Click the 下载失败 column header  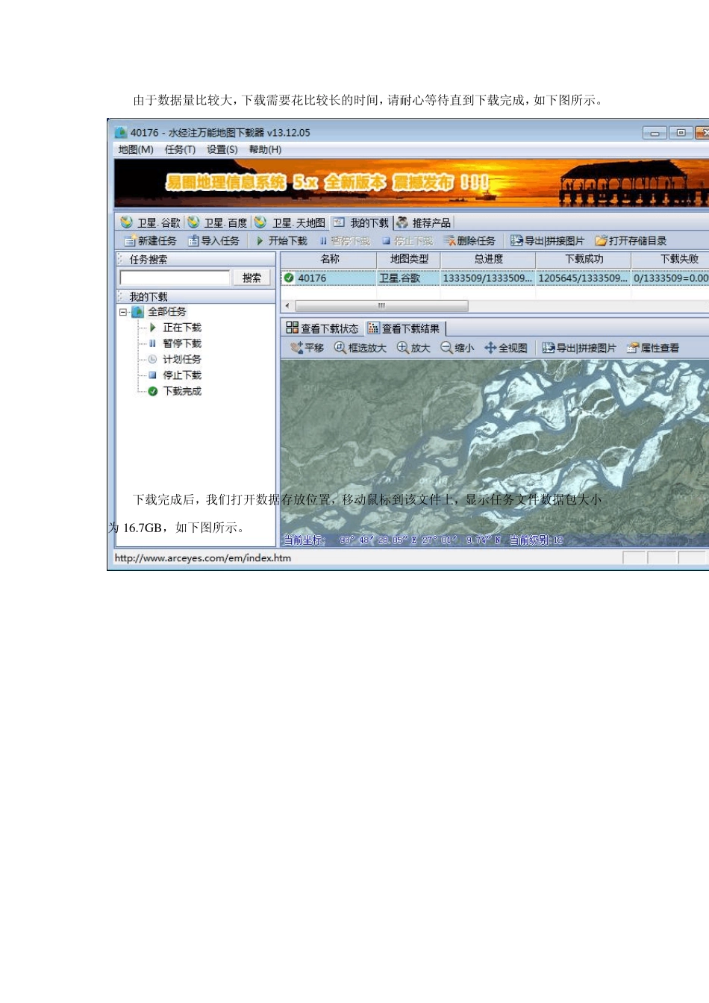click(x=670, y=259)
